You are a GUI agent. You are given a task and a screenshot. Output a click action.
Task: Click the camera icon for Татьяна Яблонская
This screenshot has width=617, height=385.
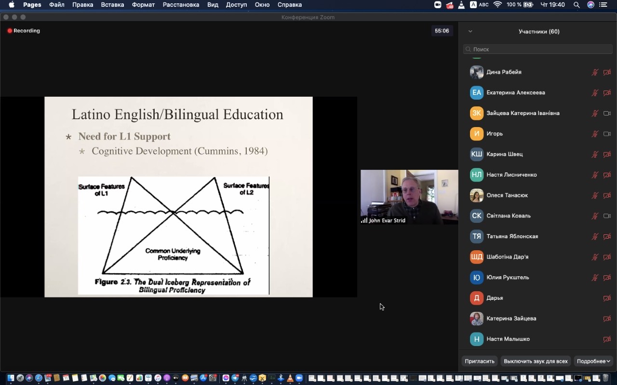[x=607, y=237]
